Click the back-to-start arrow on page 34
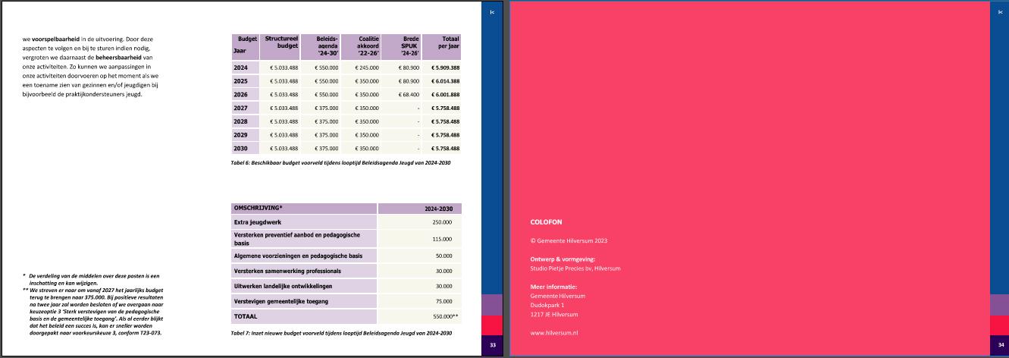 (x=1000, y=12)
